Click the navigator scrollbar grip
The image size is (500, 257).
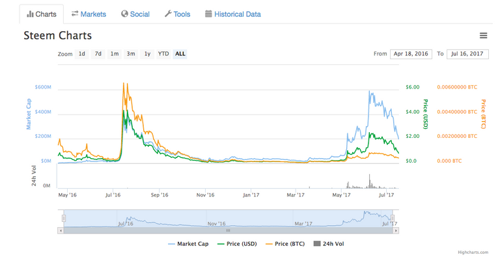click(228, 230)
